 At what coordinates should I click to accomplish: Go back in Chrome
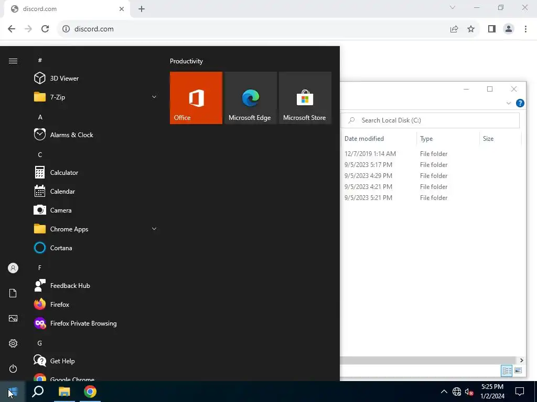pyautogui.click(x=12, y=29)
